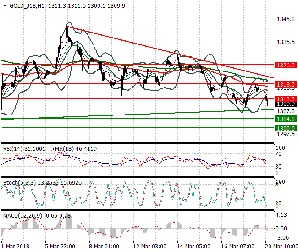Click the 1345.0 price axis value

coord(286,19)
